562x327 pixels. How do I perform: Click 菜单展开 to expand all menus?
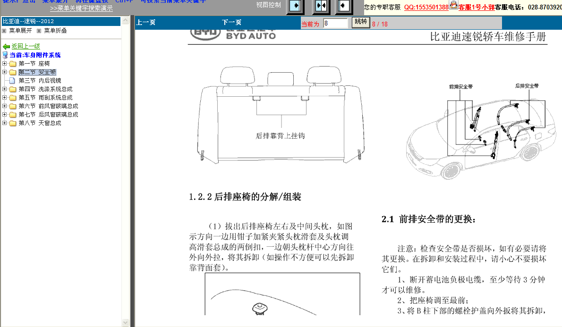[20, 31]
